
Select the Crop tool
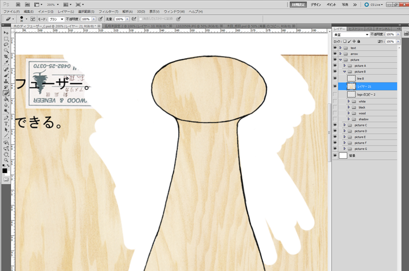[x=6, y=57]
